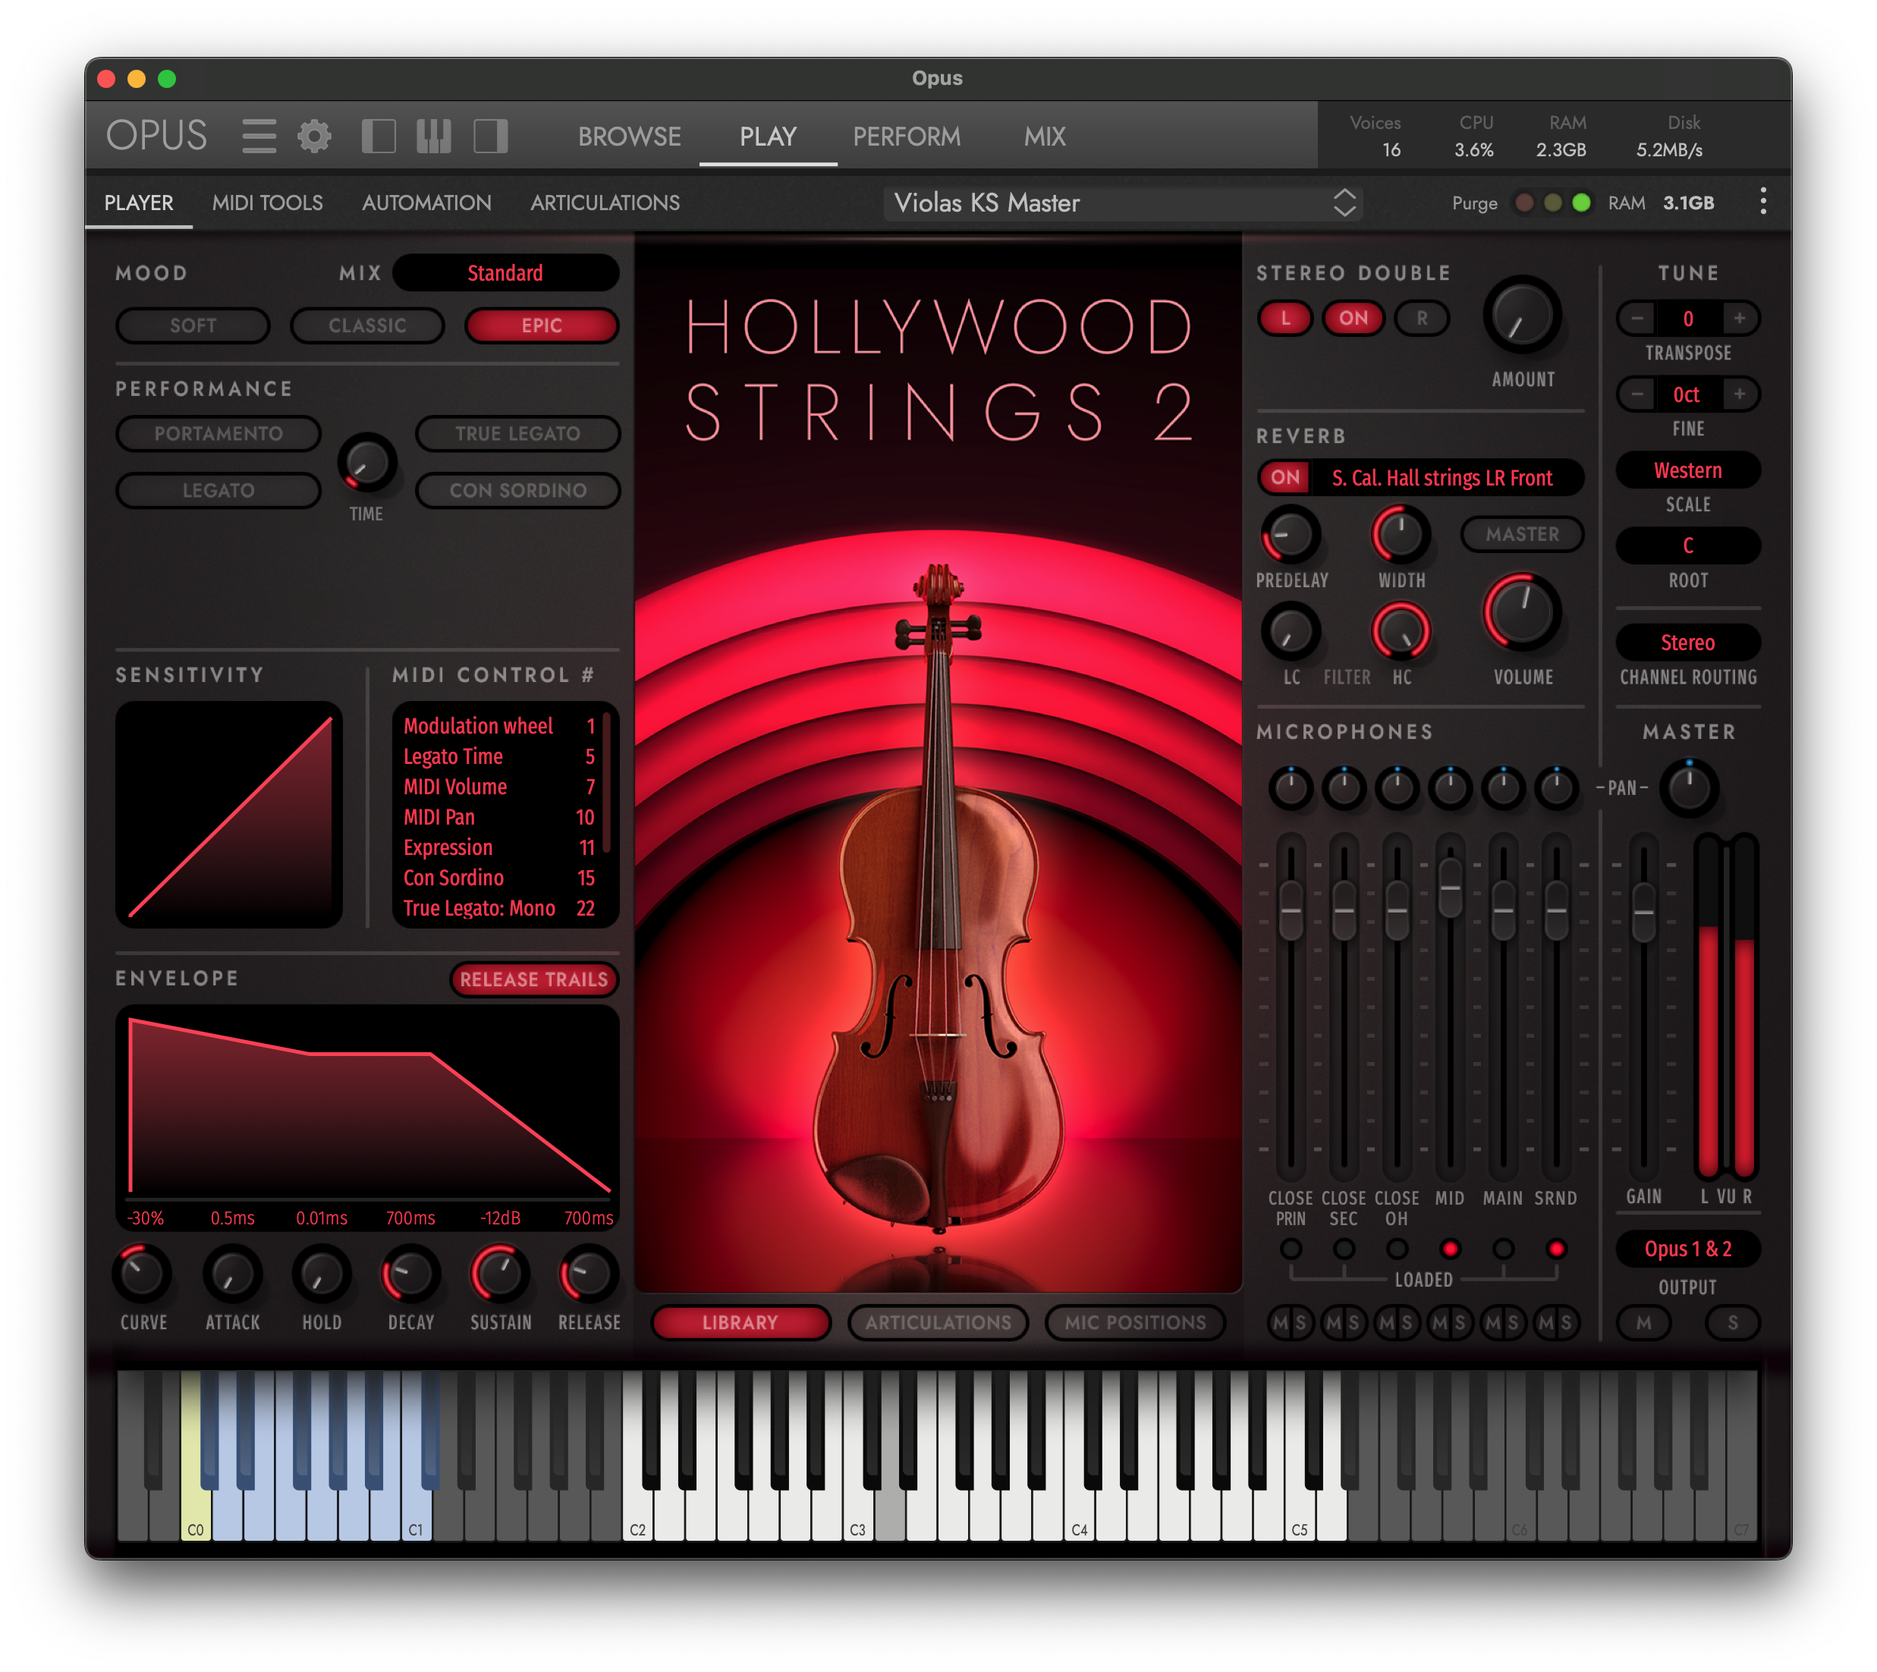Enable Con Sordino

(517, 491)
